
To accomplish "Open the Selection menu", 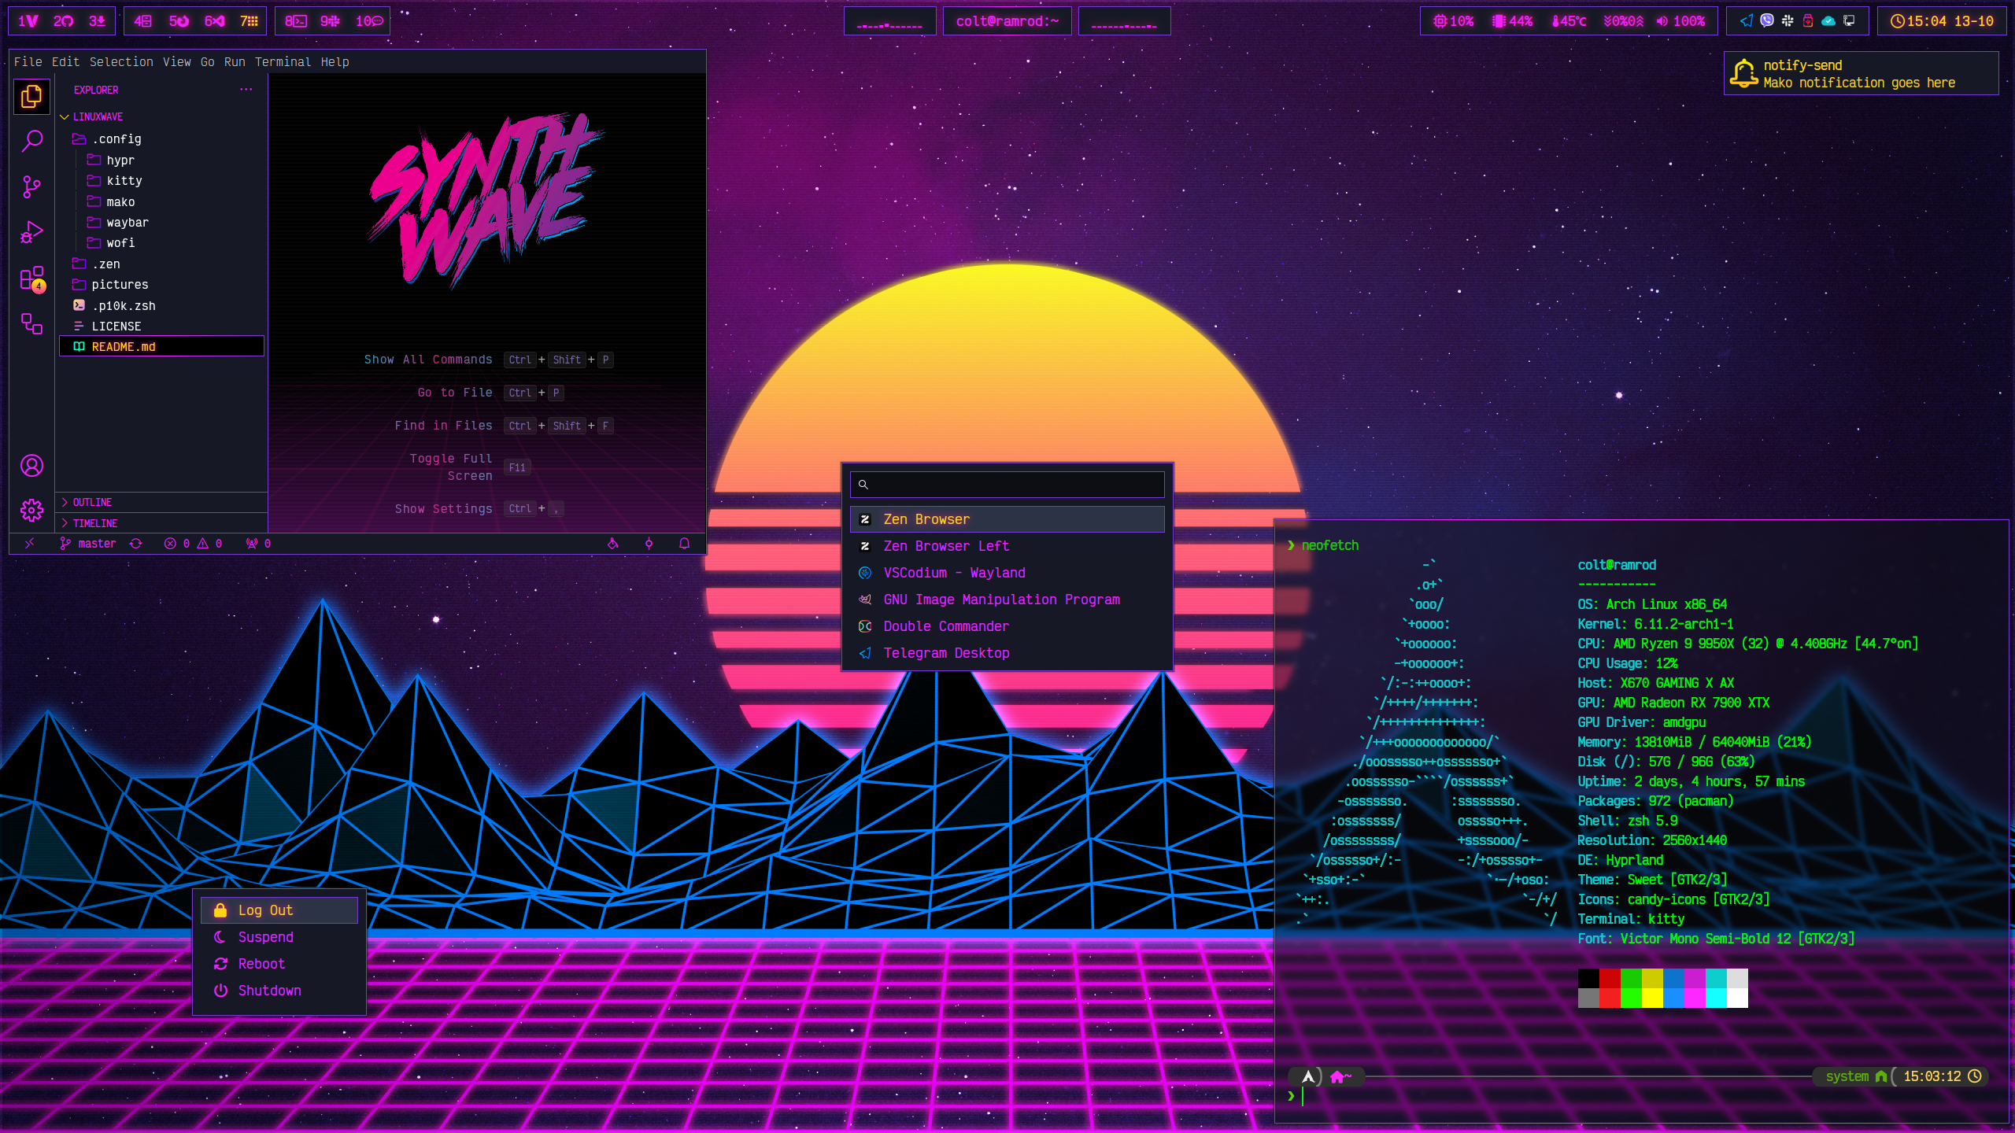I will tap(121, 61).
